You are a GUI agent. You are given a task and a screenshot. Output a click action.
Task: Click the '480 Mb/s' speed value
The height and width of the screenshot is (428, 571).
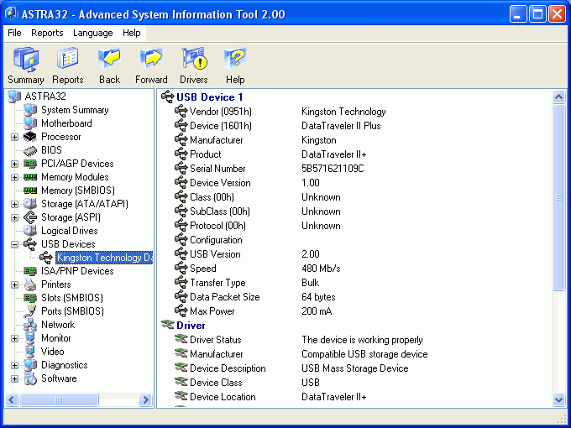point(321,269)
